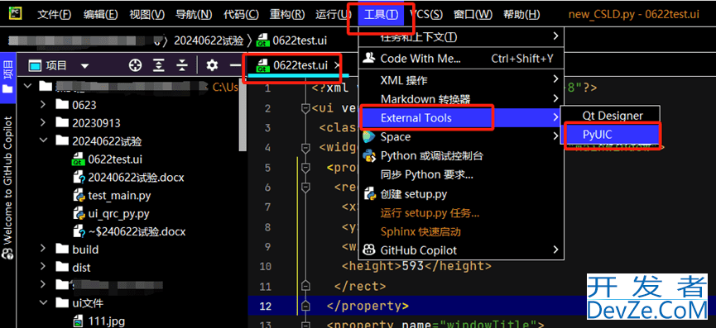Fold the property element at line 5
Viewport: 716px width, 328px height.
pos(305,168)
